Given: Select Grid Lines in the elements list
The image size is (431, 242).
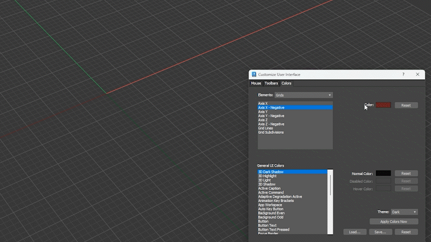Looking at the screenshot, I should [x=266, y=128].
